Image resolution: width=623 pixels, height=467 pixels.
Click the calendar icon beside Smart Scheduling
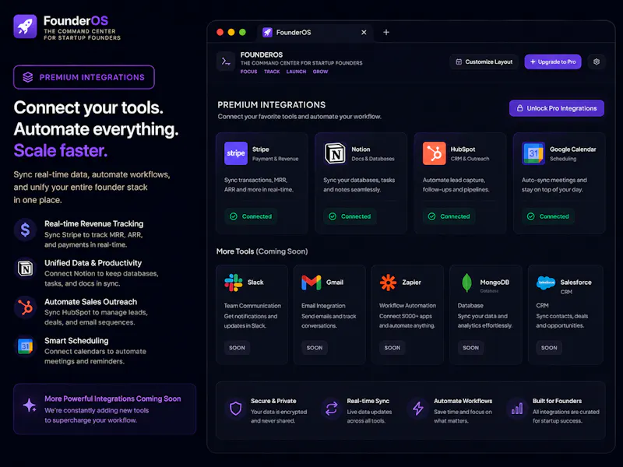tap(25, 346)
